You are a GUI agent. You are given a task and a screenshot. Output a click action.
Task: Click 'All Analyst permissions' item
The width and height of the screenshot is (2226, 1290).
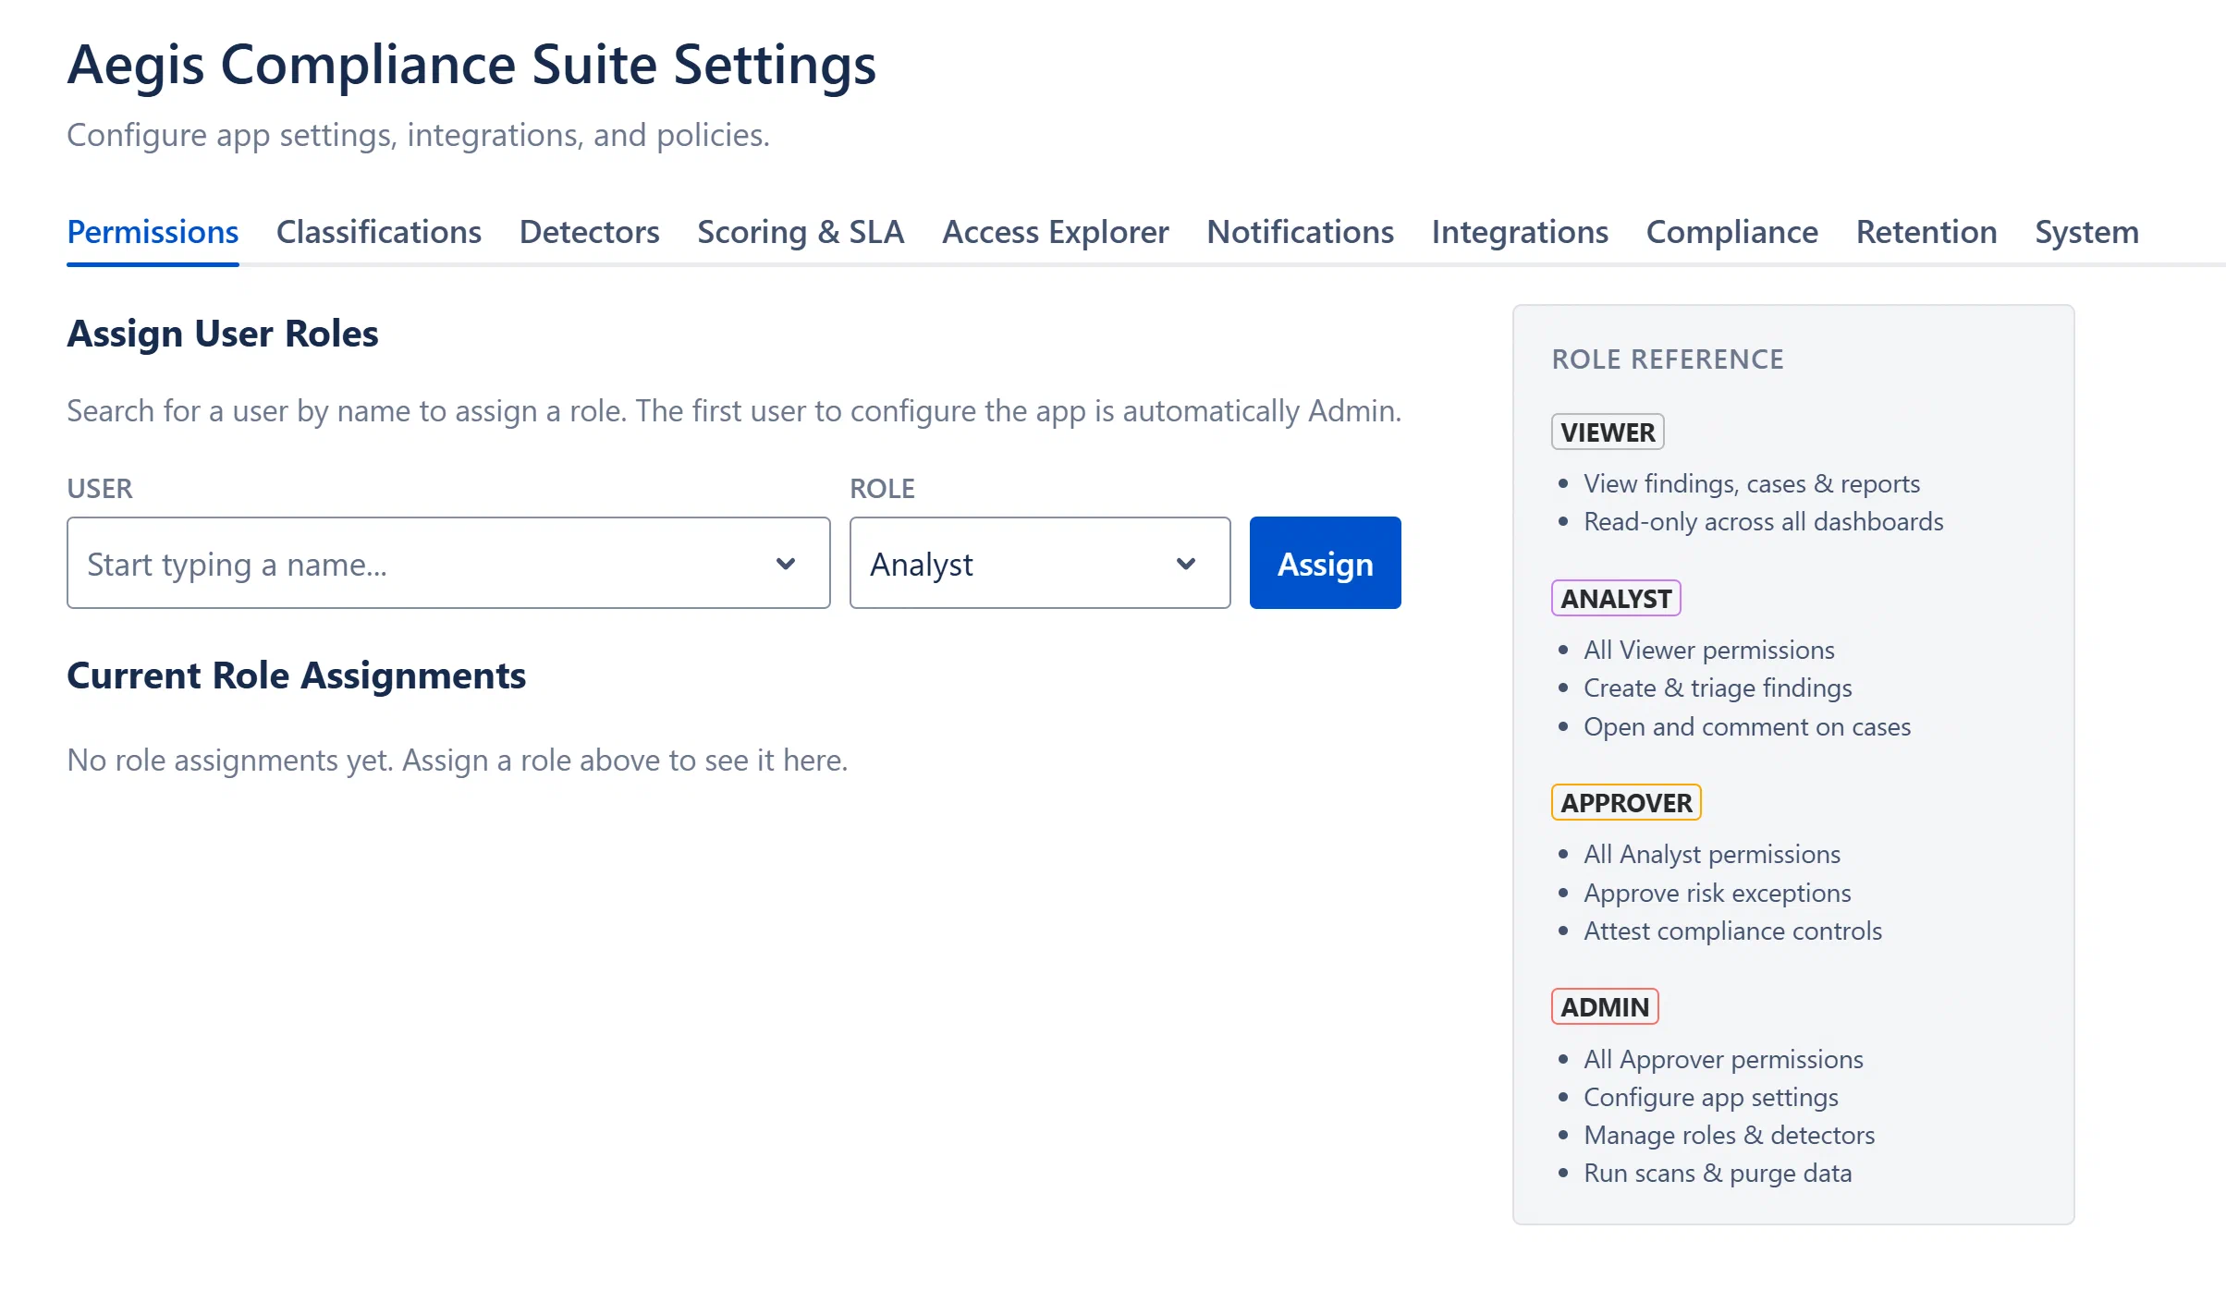pos(1712,854)
